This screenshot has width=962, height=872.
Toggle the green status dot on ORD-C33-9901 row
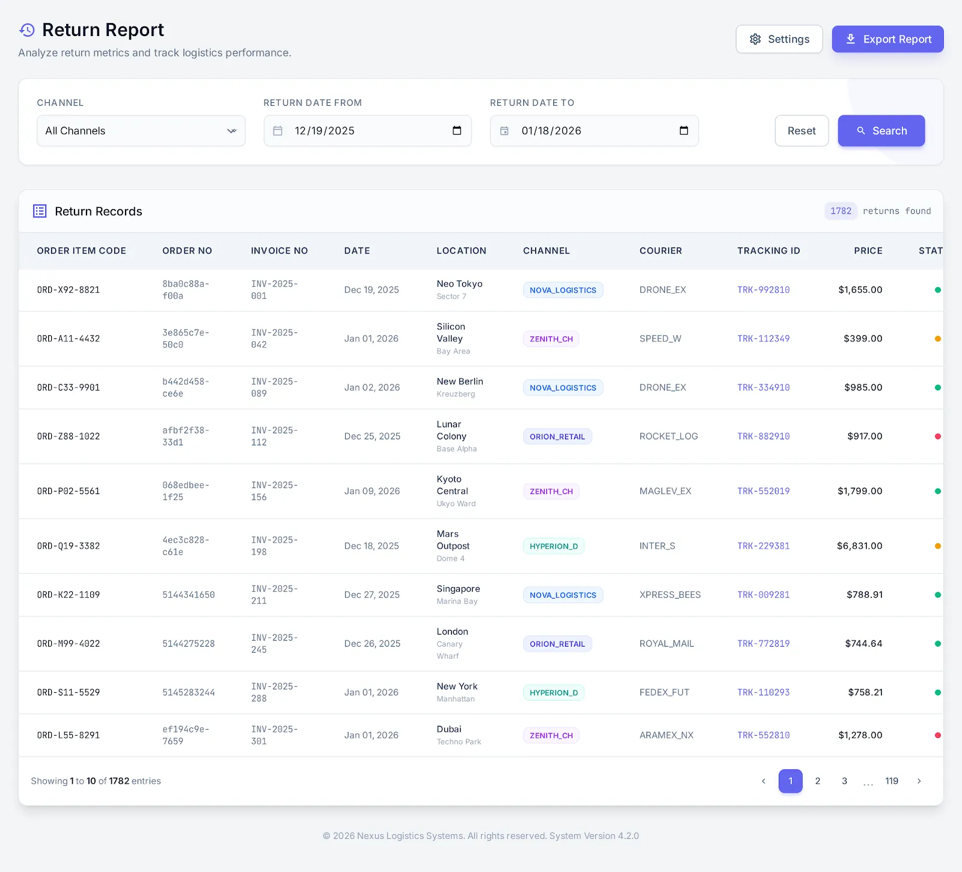[x=937, y=388]
